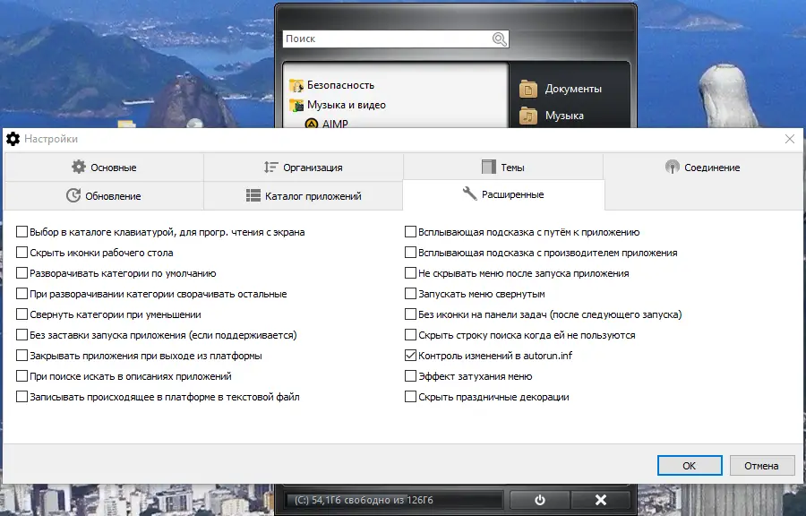The image size is (806, 516).
Task: Click the drive C free space status text
Action: coord(364,500)
